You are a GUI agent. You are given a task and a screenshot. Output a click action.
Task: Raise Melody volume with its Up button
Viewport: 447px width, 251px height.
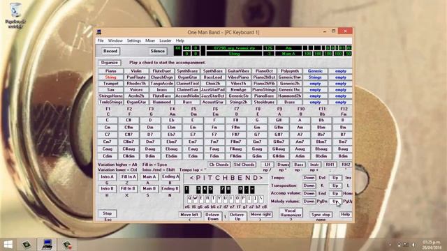pyautogui.click(x=335, y=201)
